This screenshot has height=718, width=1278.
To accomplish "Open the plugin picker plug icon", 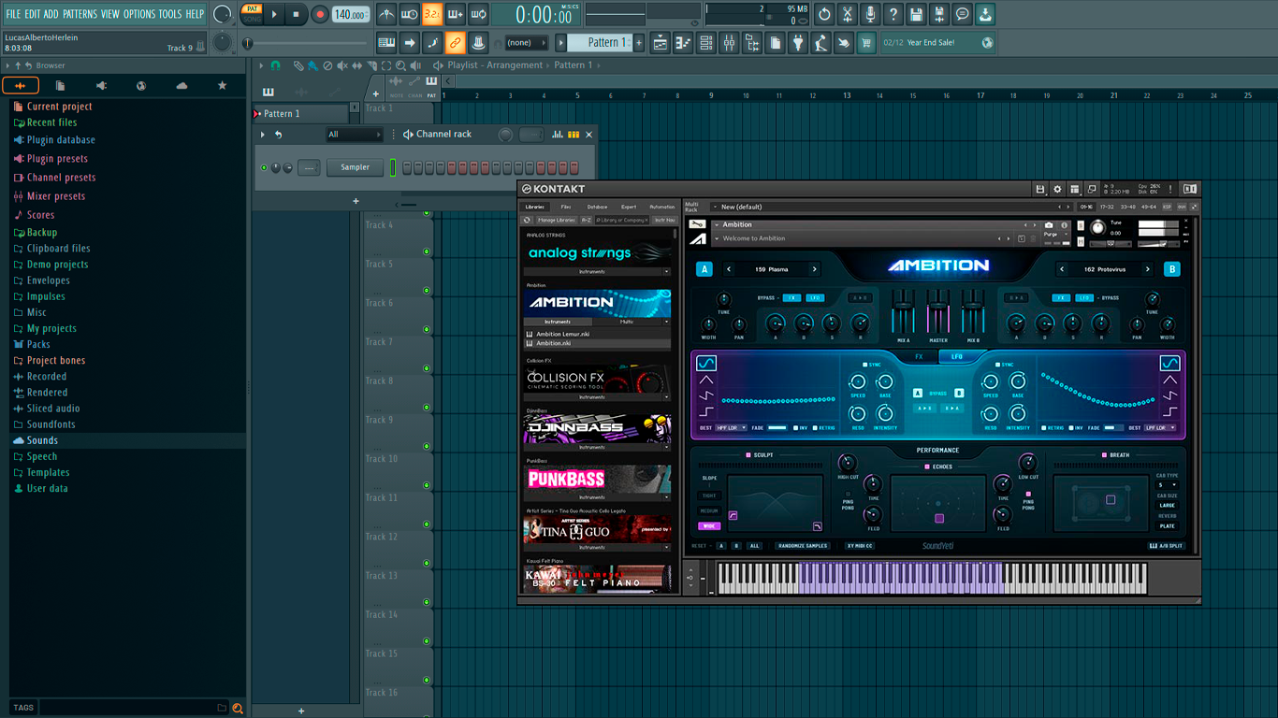I will (x=798, y=43).
